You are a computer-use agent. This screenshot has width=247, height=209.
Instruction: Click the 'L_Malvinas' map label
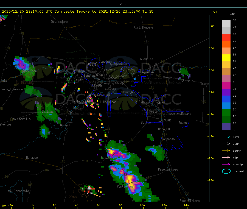click(108, 102)
